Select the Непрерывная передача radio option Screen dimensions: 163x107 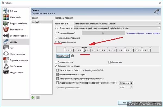click(56, 38)
